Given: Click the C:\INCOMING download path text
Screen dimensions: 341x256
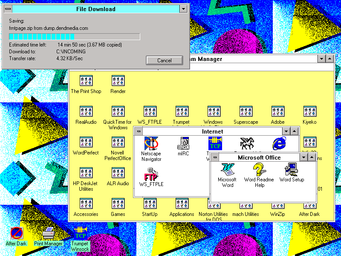Looking at the screenshot, I should tap(71, 52).
